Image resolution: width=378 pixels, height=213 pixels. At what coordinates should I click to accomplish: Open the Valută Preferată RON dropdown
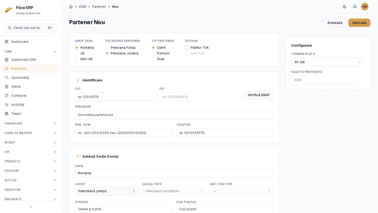tap(328, 80)
